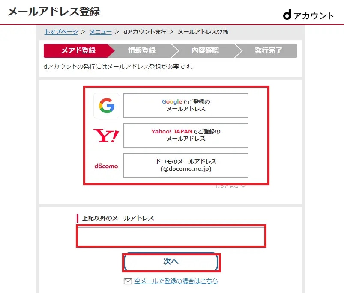Click the 発行完了 step tab
This screenshot has width=344, height=293.
(268, 51)
